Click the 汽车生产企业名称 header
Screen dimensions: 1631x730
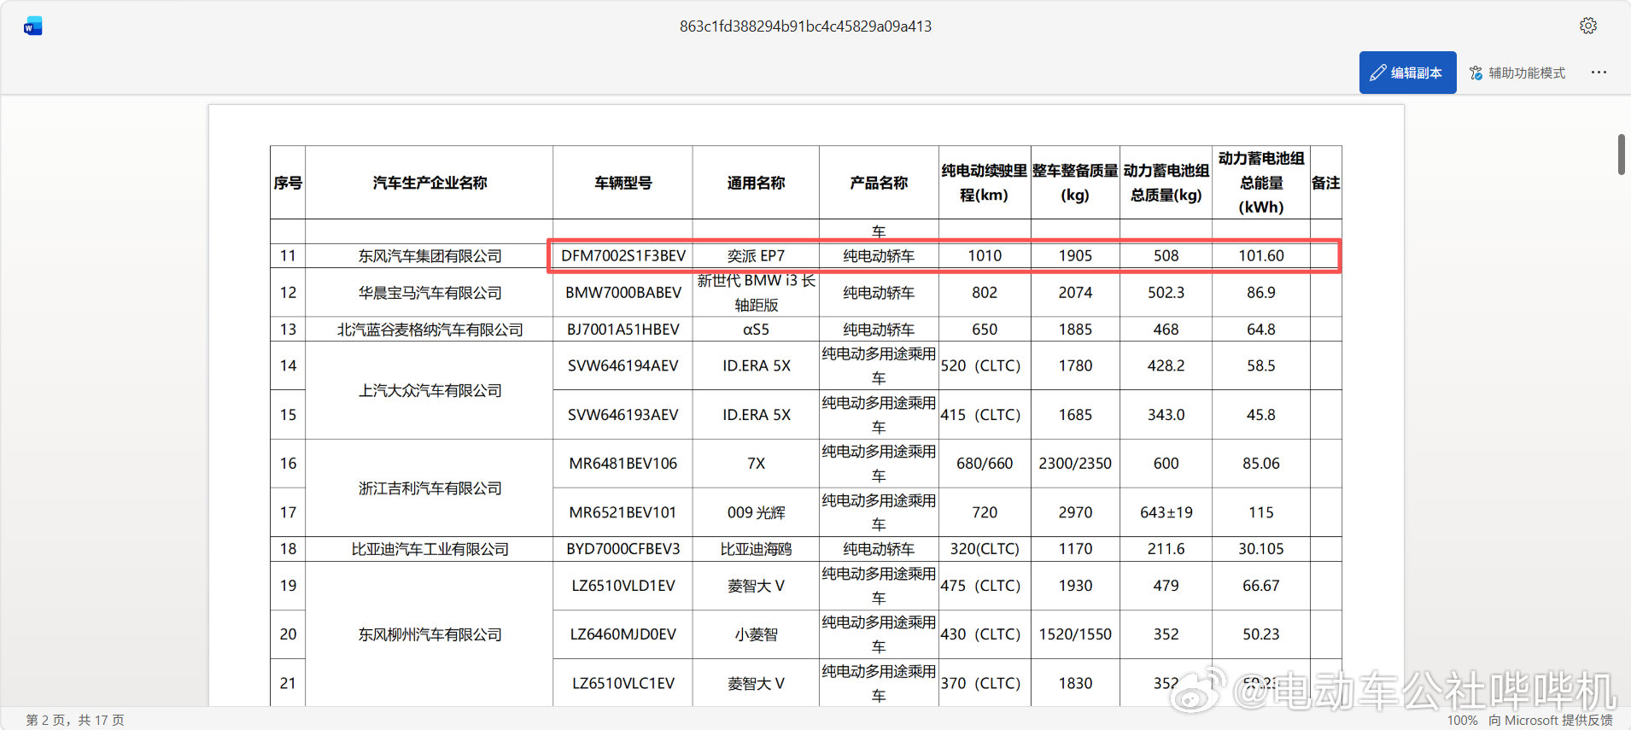pyautogui.click(x=430, y=183)
